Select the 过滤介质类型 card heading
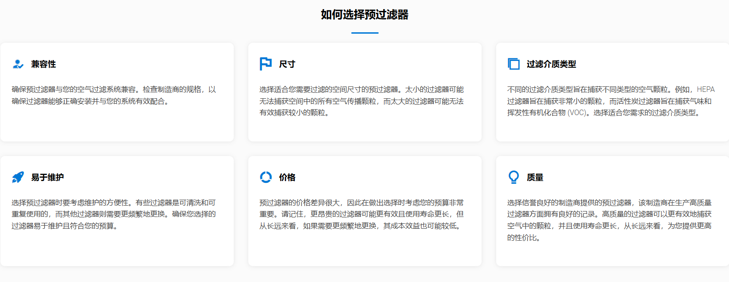Screen dimensions: 729x282 pos(551,64)
